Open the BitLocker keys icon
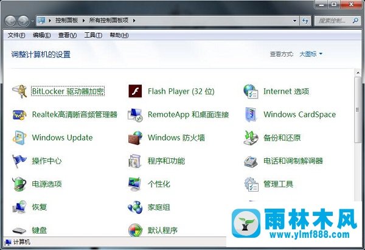Viewport: 365px width, 250px height. [x=19, y=91]
